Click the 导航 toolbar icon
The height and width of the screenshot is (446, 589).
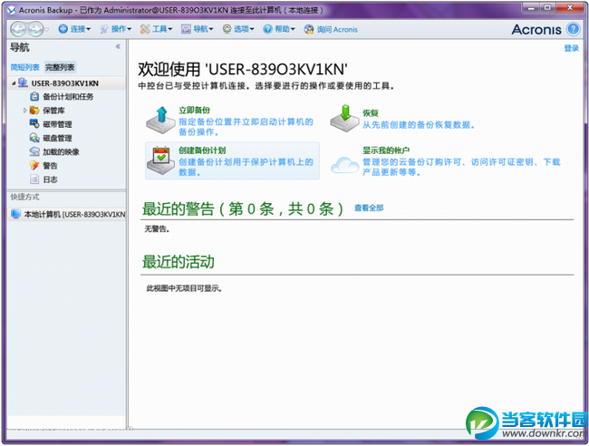pyautogui.click(x=186, y=29)
